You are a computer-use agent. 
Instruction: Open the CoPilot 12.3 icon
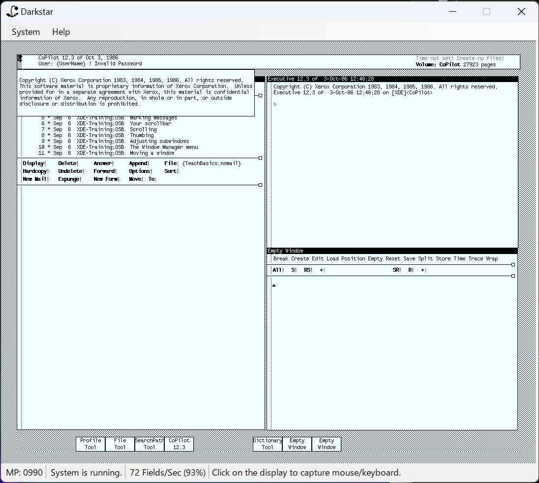click(x=179, y=444)
